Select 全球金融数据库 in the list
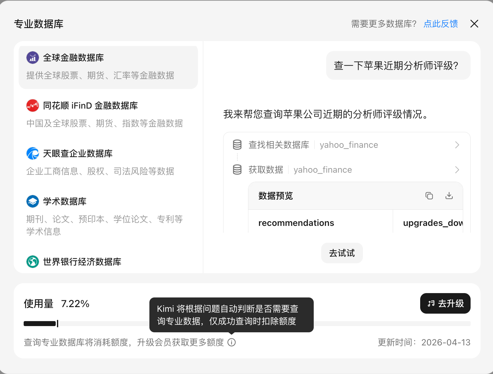 108,67
